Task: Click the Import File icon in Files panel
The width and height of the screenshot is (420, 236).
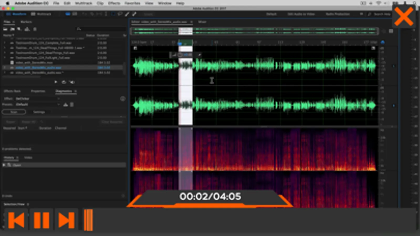Action: 12,29
